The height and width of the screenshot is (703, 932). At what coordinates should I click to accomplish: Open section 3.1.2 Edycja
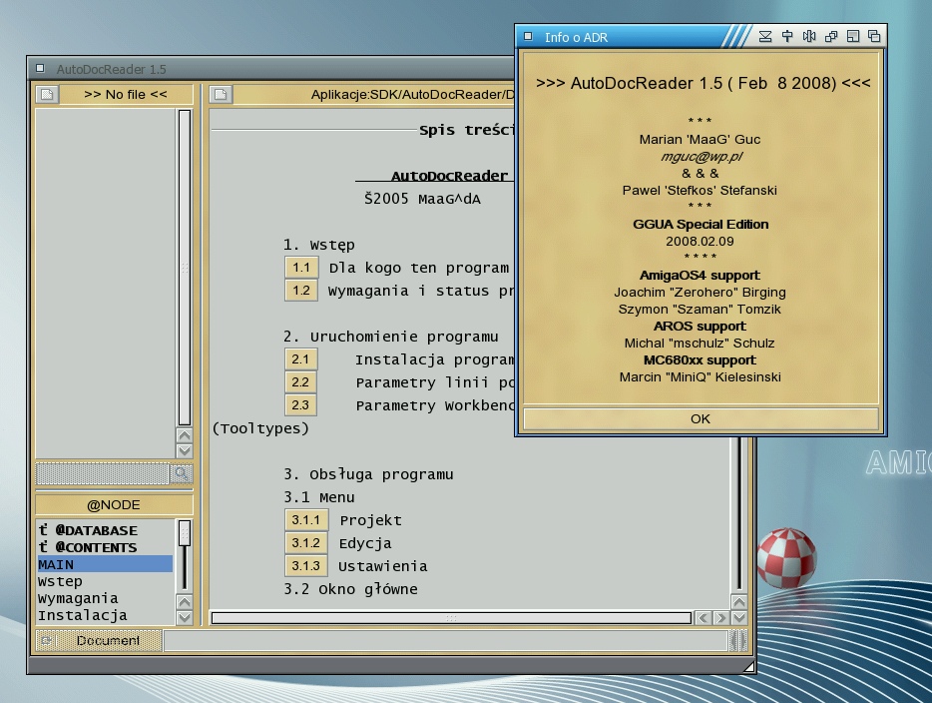pos(306,543)
